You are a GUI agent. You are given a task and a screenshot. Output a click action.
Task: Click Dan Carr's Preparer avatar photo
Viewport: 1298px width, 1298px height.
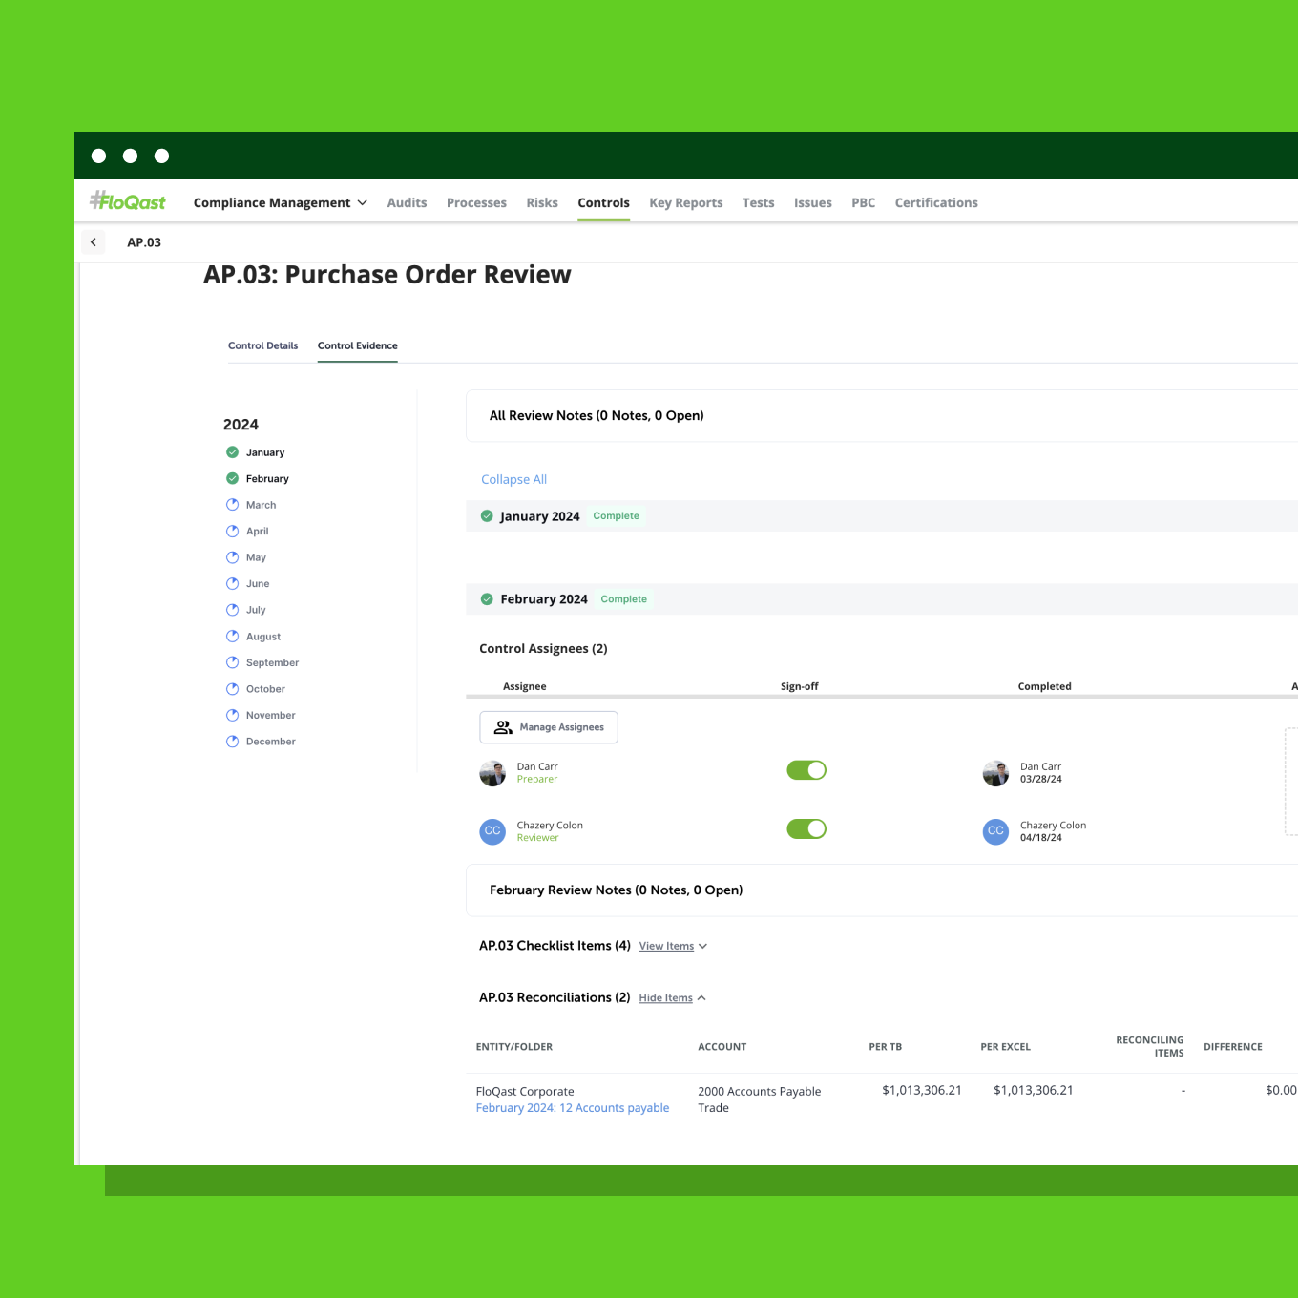pyautogui.click(x=492, y=773)
